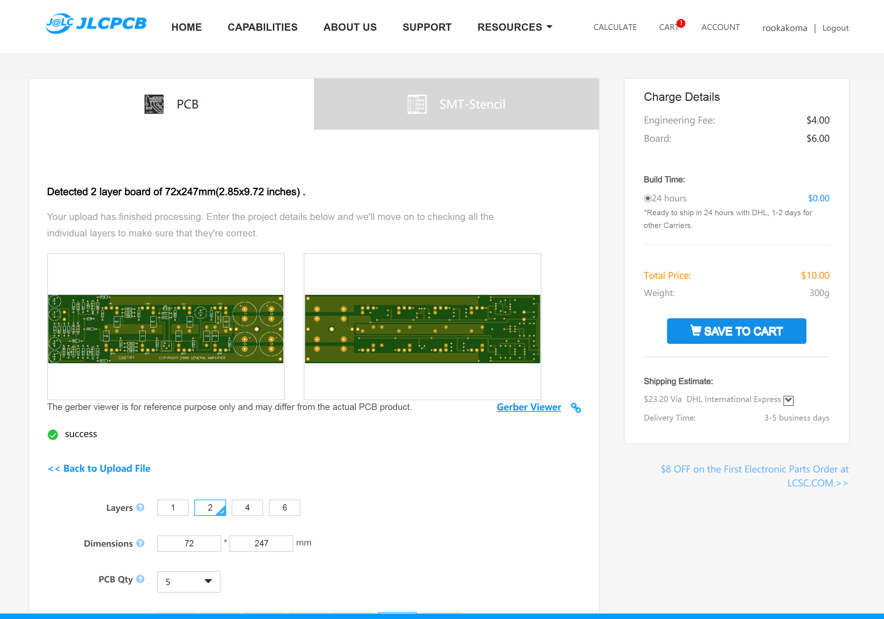The height and width of the screenshot is (619, 884).
Task: Open the Support menu
Action: (427, 27)
